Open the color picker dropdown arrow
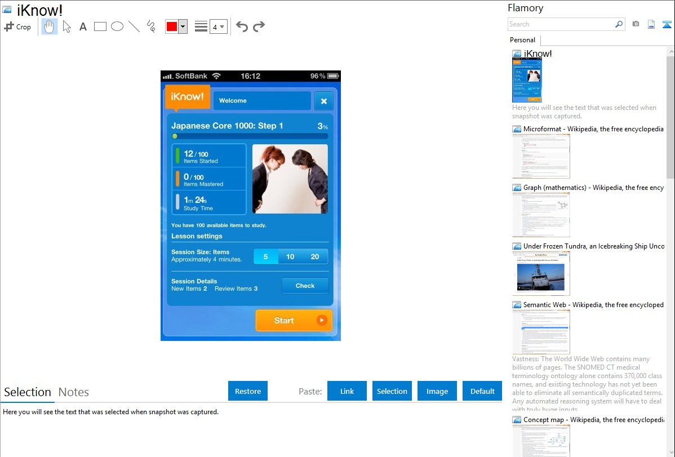 [183, 26]
